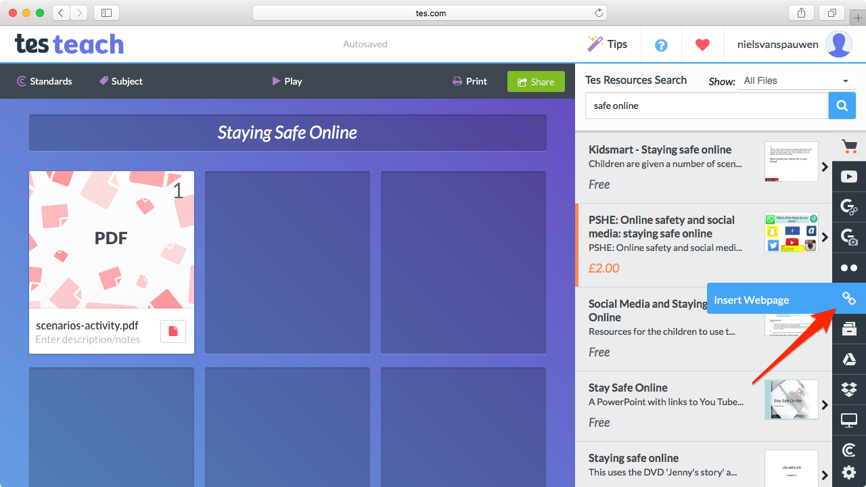
Task: Open Google image search source
Action: tap(849, 237)
